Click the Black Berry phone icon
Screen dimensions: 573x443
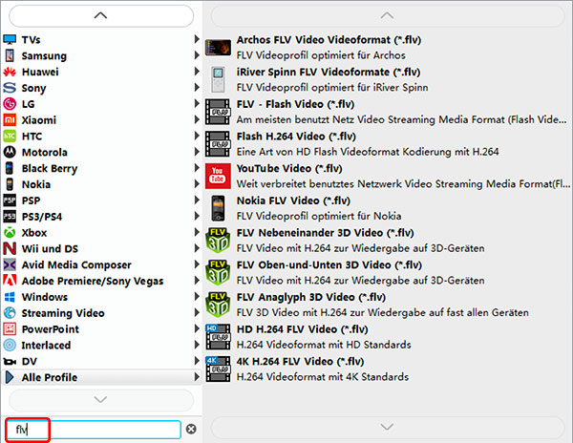tap(10, 168)
